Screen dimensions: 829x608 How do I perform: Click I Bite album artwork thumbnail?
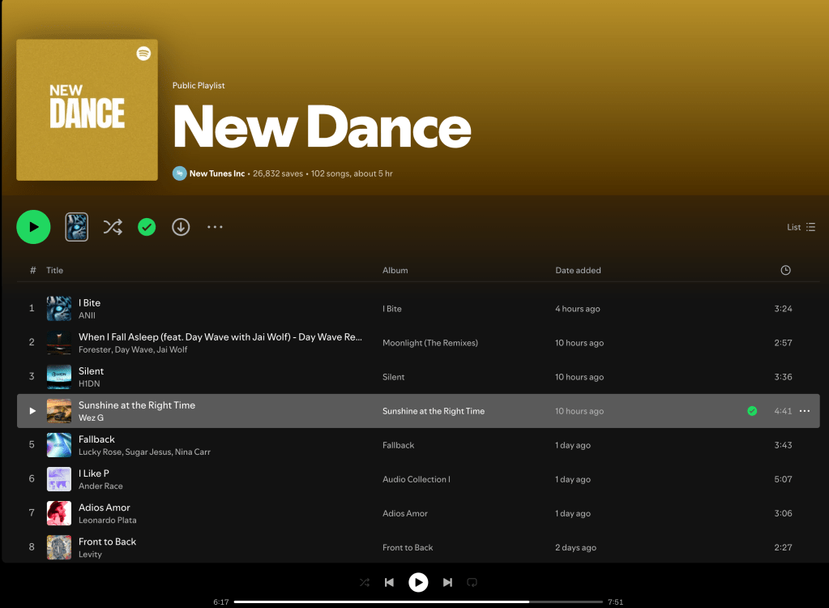(x=58, y=309)
